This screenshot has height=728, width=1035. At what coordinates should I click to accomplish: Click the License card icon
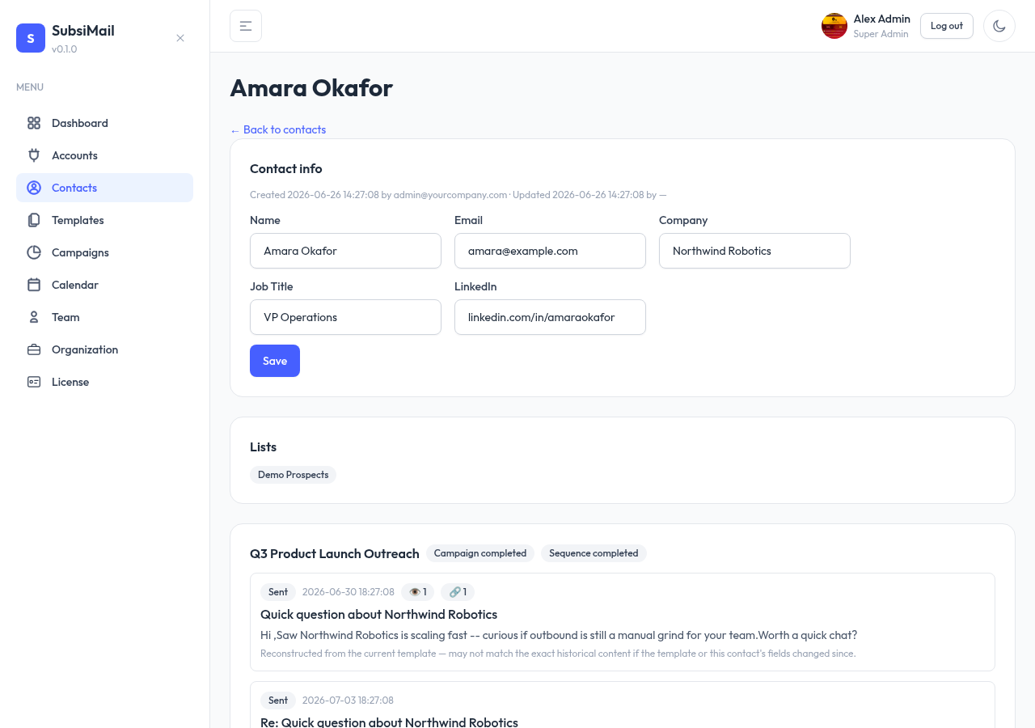[34, 382]
